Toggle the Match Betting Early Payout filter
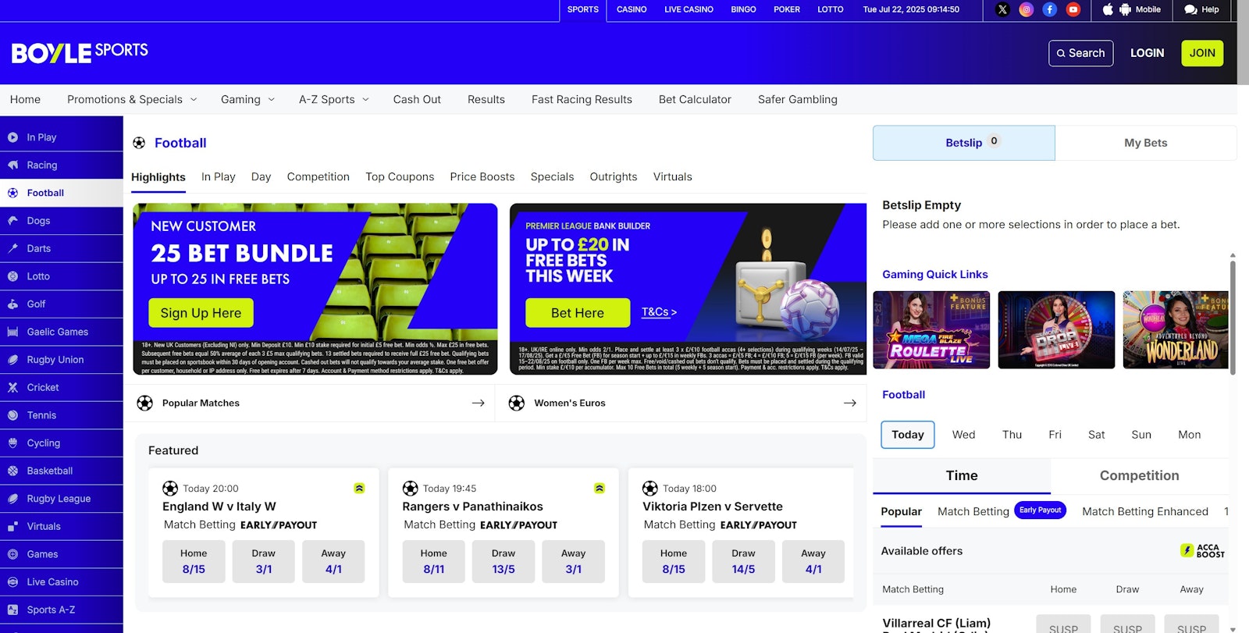The height and width of the screenshot is (633, 1249). [1002, 511]
